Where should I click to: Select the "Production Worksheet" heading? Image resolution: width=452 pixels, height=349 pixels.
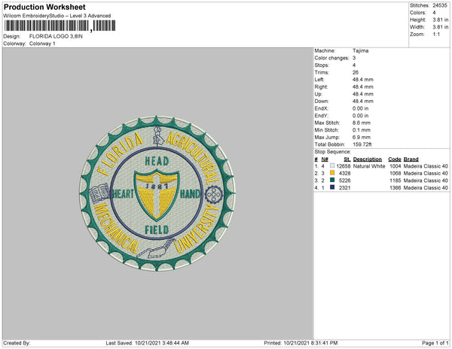44,7
